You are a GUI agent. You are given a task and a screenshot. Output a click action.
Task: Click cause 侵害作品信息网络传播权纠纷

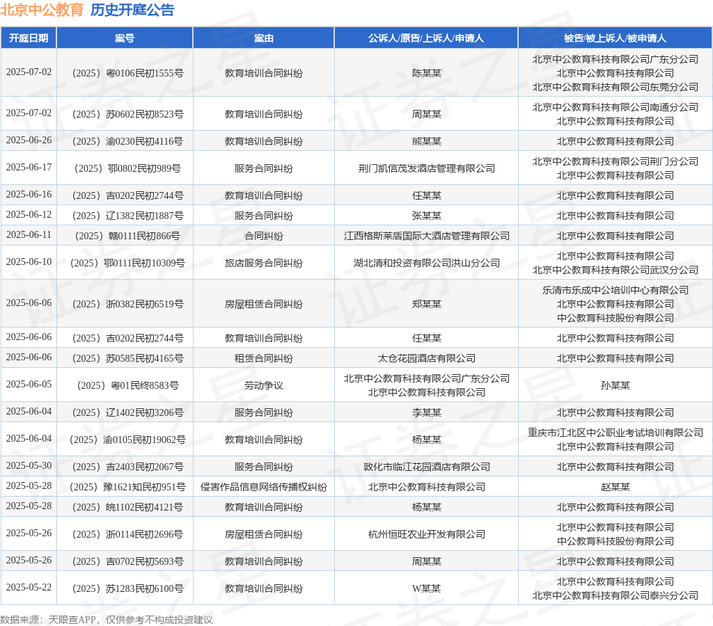tap(264, 487)
